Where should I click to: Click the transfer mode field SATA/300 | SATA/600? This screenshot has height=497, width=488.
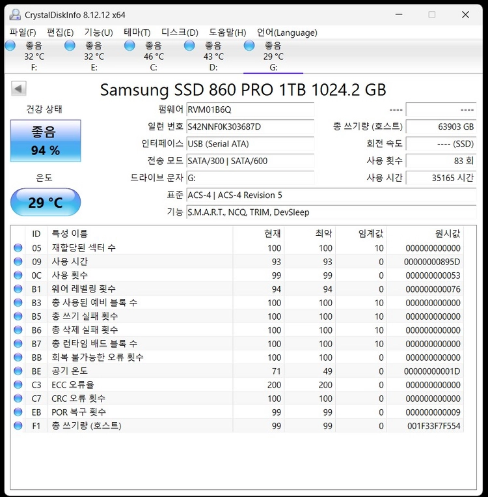pos(250,161)
